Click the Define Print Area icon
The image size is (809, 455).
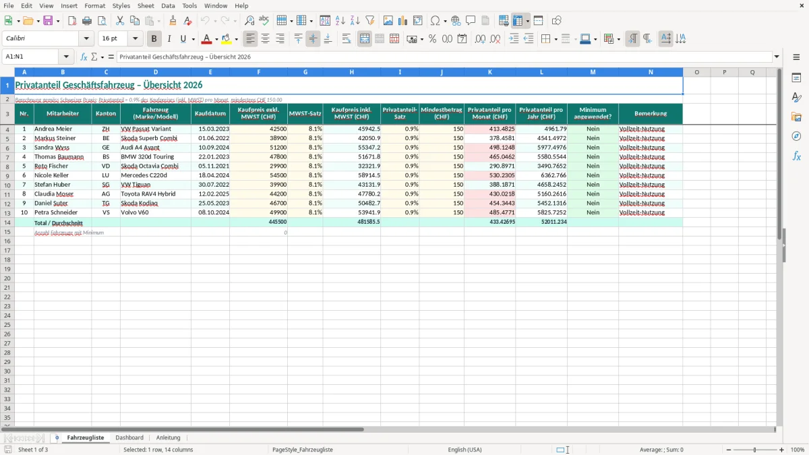(x=504, y=21)
